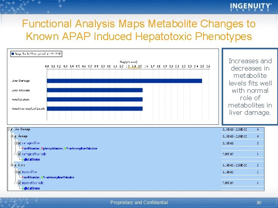The image size is (278, 208).
Task: Collapse the 'injury of liver' node
Action: (16, 172)
